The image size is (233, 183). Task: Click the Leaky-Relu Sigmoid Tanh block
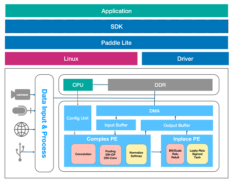coord(197,154)
